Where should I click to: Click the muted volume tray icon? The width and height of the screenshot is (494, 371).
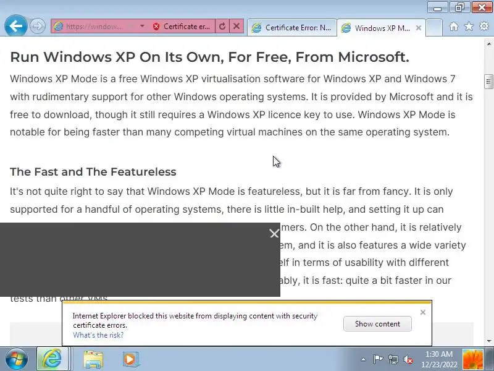408,359
